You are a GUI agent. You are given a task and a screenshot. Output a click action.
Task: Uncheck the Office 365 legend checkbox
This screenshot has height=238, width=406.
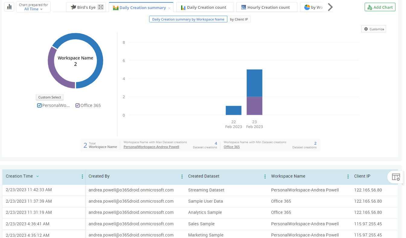78,105
